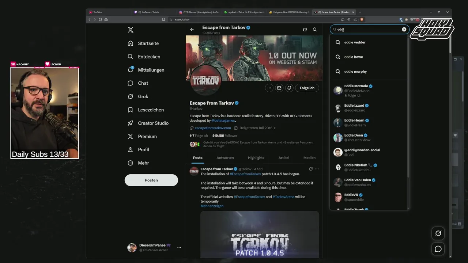Open EddieVR profile result
Image resolution: width=468 pixels, height=263 pixels.
coord(369,197)
